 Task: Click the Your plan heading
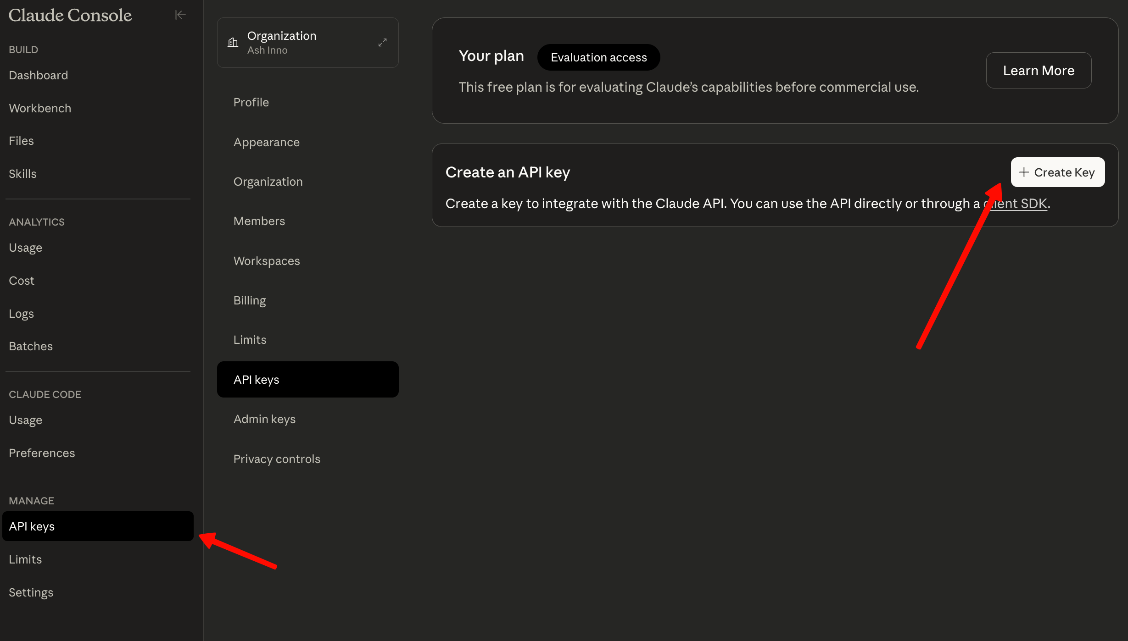pos(491,56)
